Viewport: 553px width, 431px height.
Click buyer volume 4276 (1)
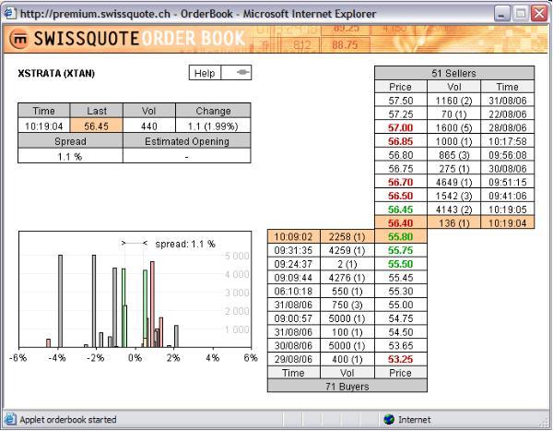click(347, 277)
